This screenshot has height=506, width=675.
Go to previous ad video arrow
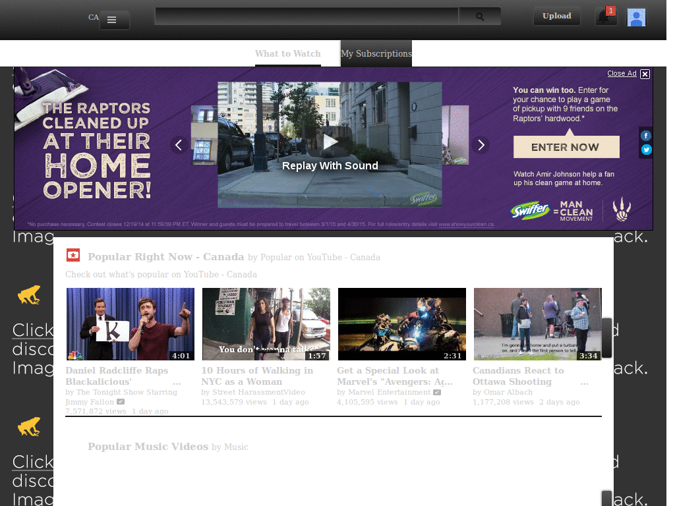(179, 145)
